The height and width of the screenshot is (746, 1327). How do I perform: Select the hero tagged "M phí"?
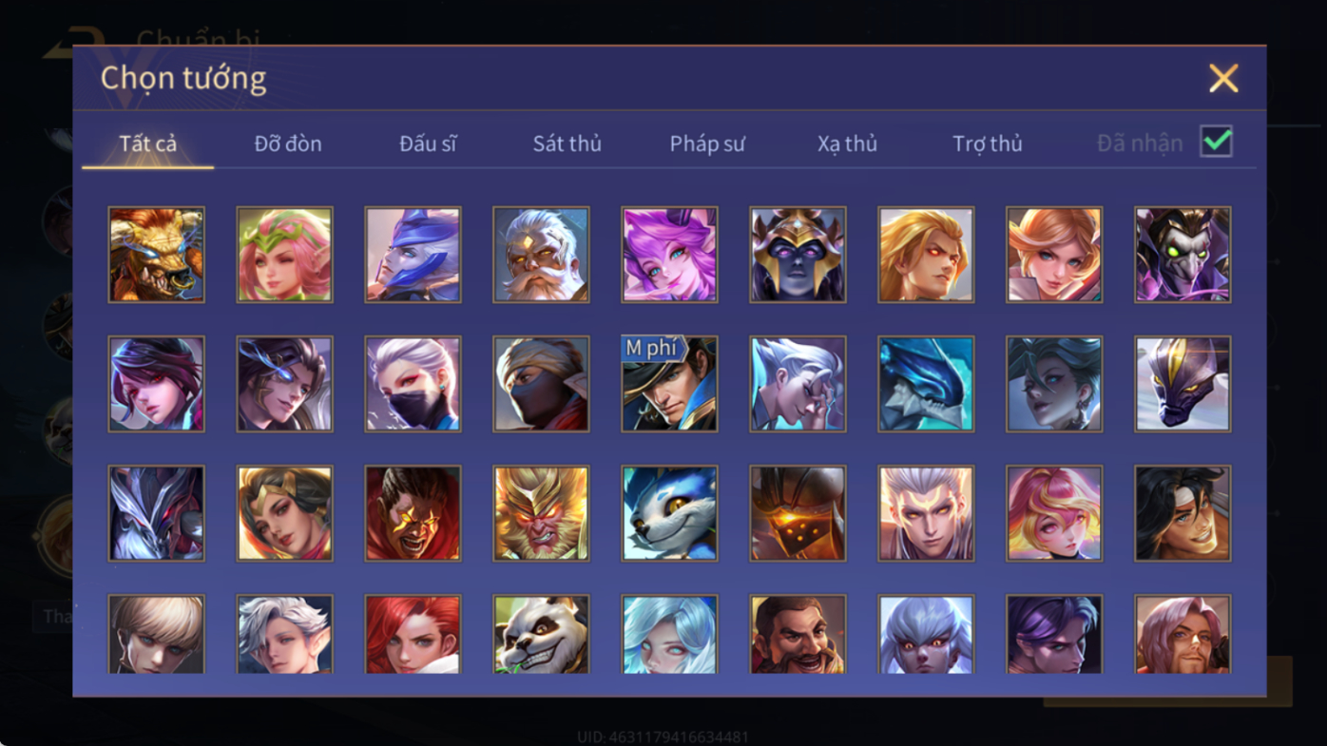pyautogui.click(x=669, y=384)
